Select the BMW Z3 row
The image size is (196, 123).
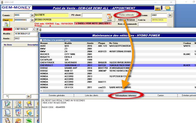point(118,49)
